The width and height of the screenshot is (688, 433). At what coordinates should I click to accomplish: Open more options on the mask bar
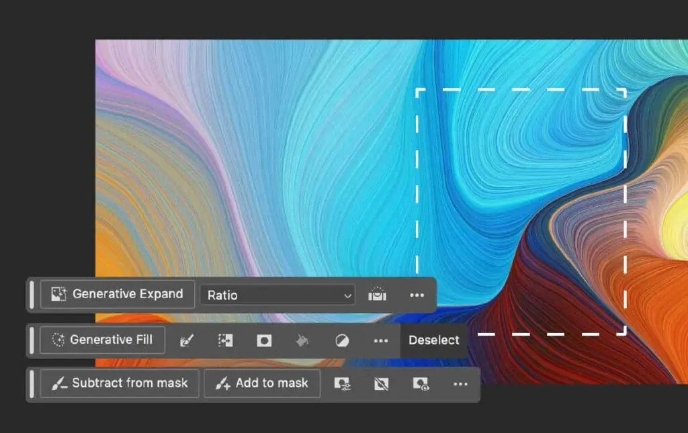(460, 384)
